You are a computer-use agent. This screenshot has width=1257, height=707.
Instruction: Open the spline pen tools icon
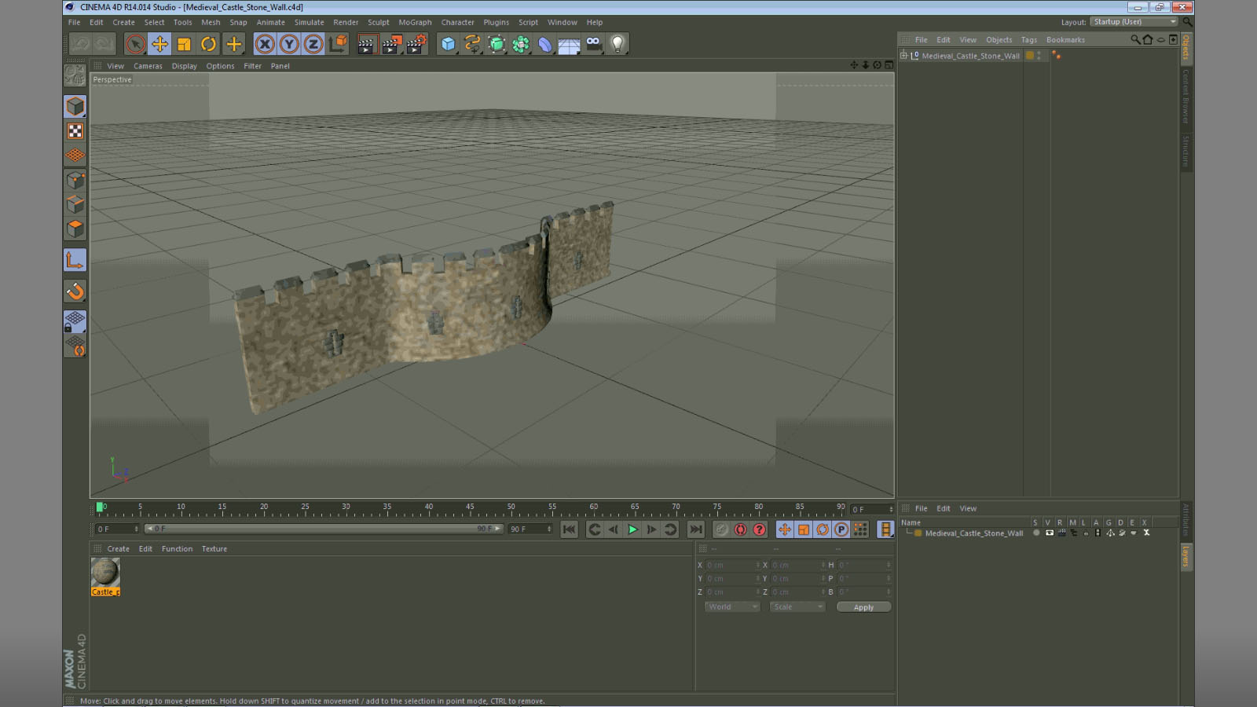tap(472, 44)
